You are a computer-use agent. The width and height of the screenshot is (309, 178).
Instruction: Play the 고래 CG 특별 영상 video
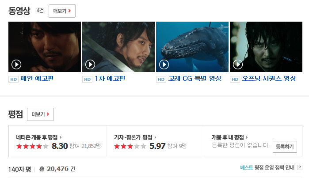pyautogui.click(x=164, y=64)
